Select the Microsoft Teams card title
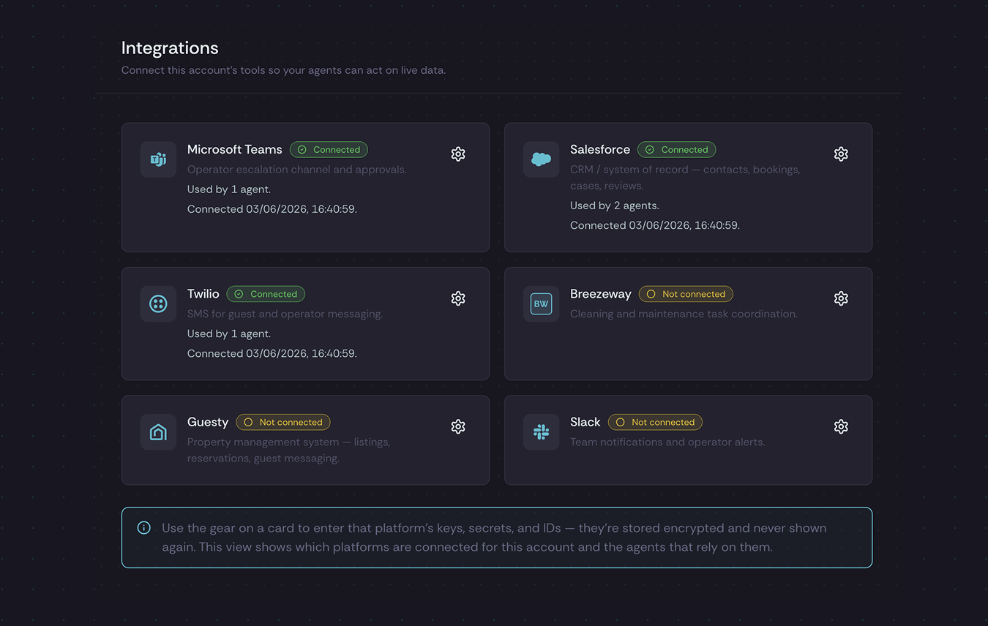Screen dimensions: 988x626 [235, 149]
